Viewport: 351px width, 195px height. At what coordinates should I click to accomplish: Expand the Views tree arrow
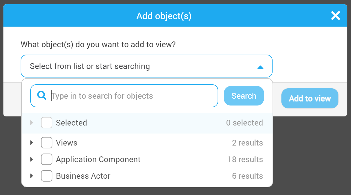(32, 143)
